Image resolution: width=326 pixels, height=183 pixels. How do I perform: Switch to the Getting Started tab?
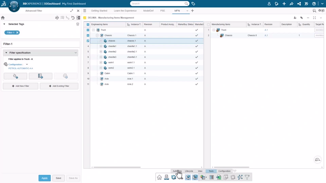coord(99,11)
